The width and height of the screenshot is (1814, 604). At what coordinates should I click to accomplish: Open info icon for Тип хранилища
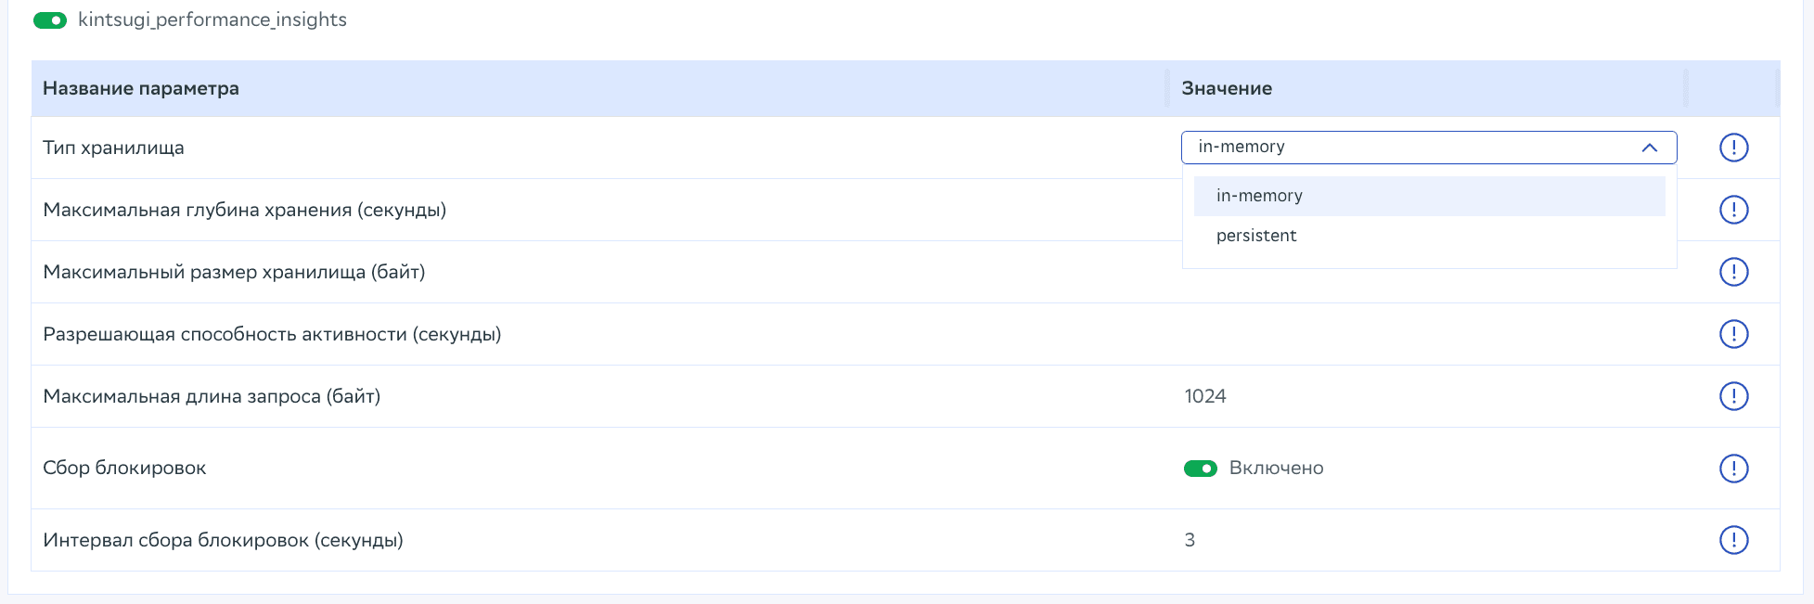(x=1733, y=148)
